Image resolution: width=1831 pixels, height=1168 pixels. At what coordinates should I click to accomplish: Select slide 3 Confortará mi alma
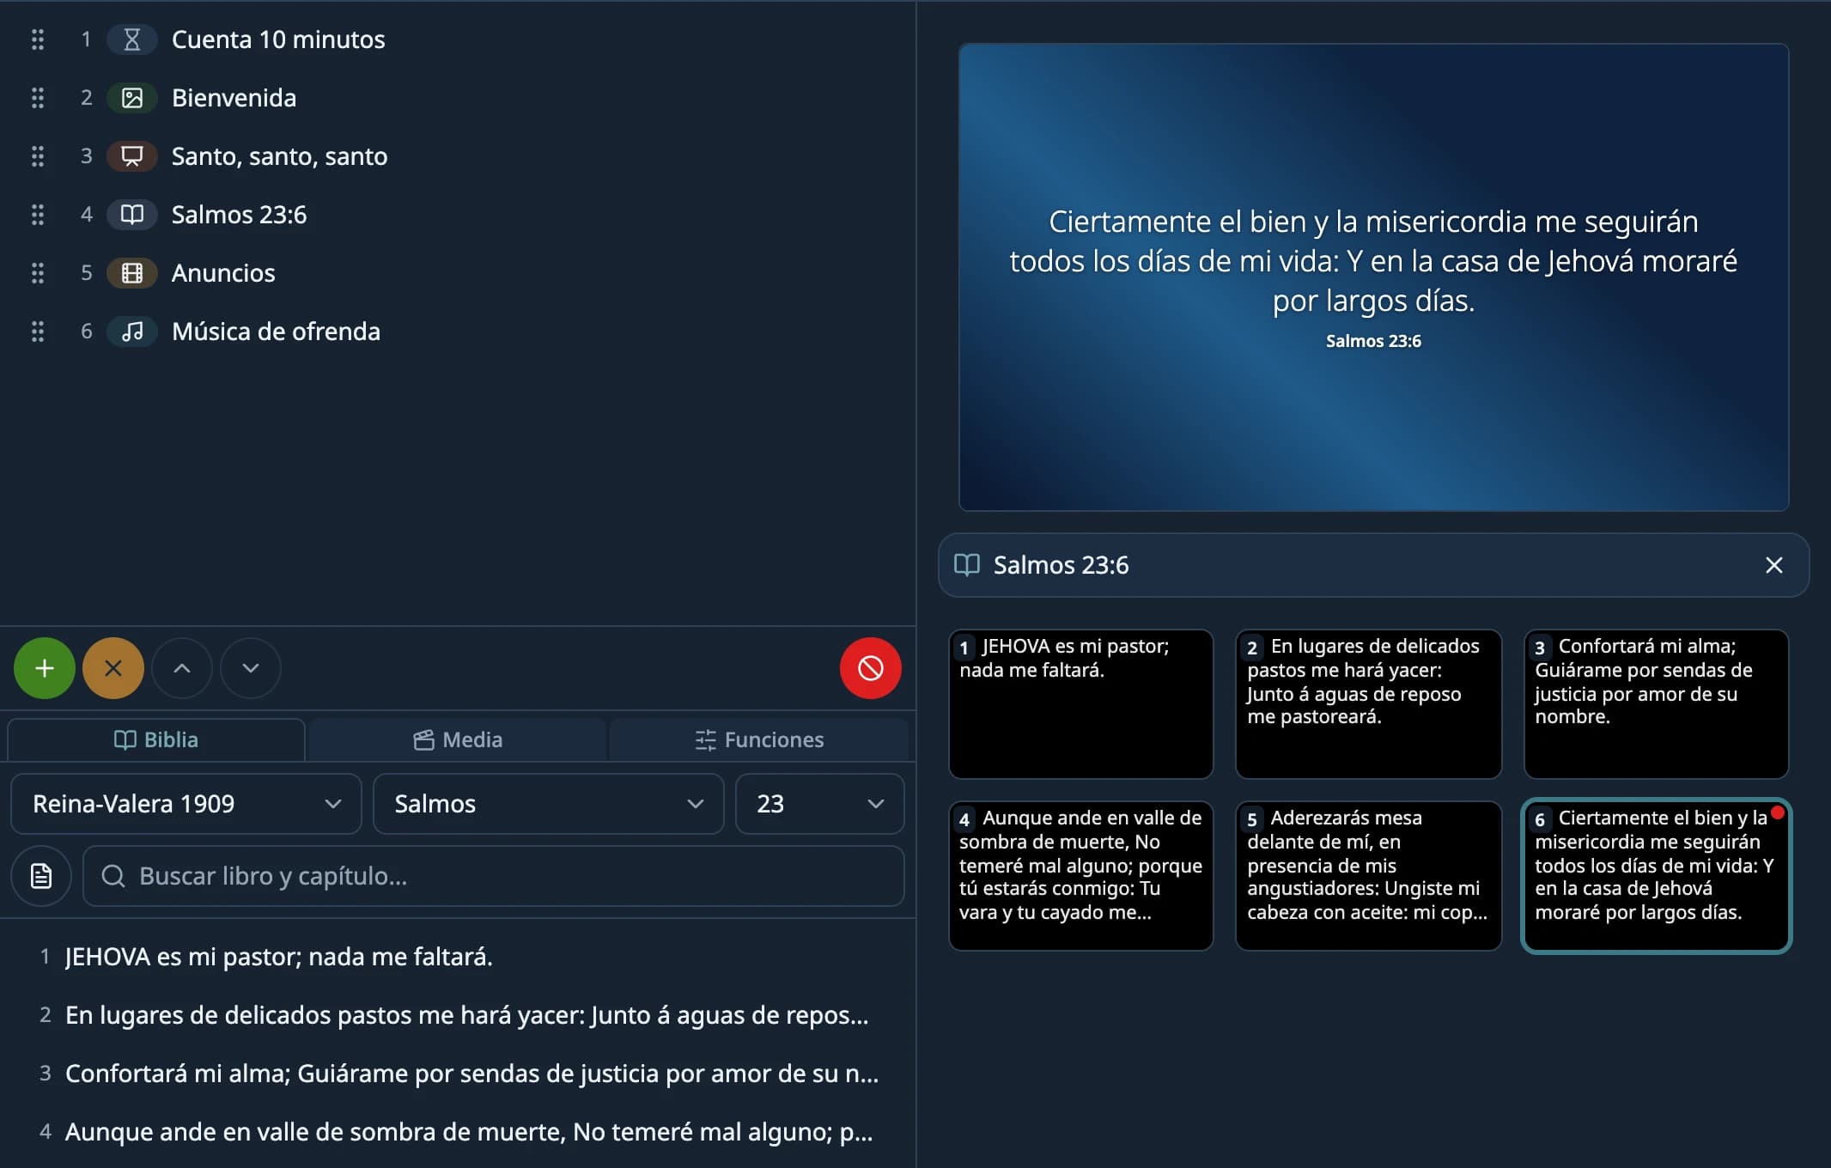(1657, 704)
